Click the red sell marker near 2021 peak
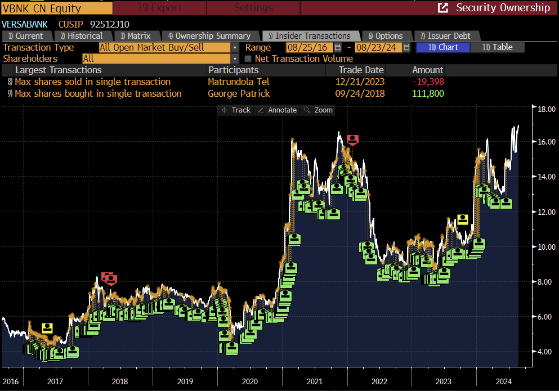 pos(352,140)
